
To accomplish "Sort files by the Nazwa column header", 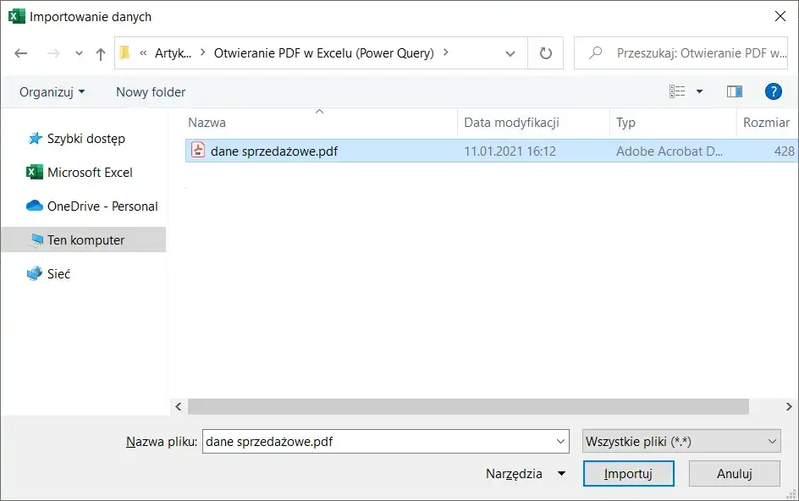I will tap(207, 122).
